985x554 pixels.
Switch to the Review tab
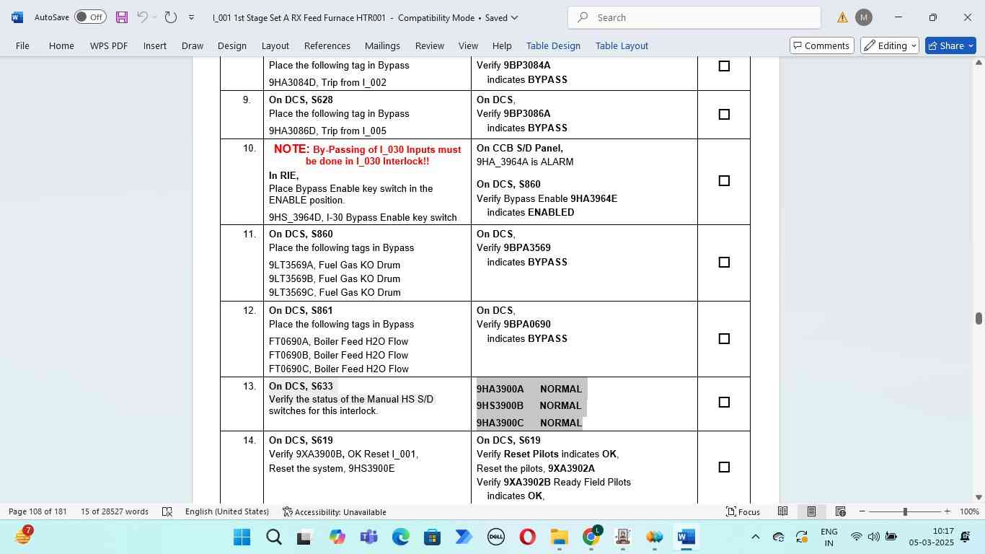click(430, 45)
